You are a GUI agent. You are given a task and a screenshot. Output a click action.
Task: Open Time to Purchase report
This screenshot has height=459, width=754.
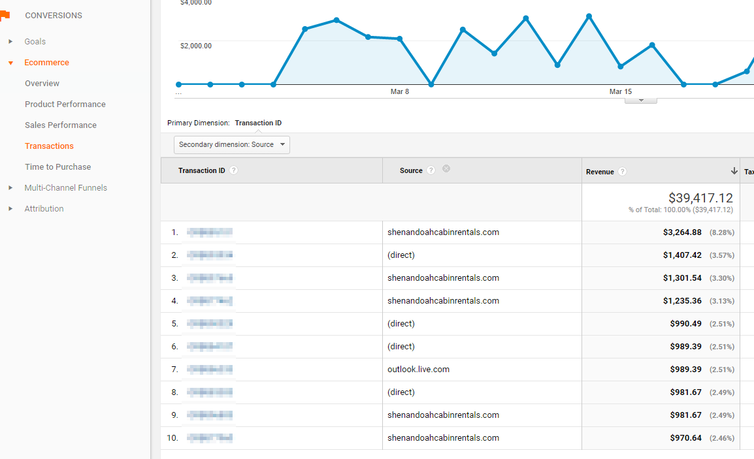pos(57,167)
